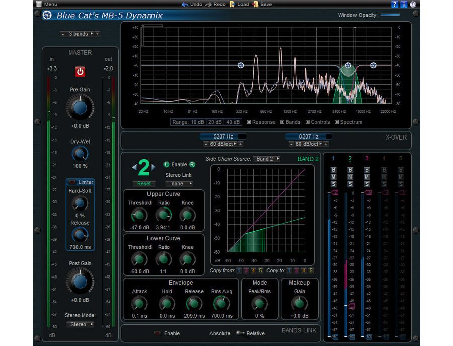
Task: Toggle the L channel enable button
Action: pyautogui.click(x=166, y=165)
